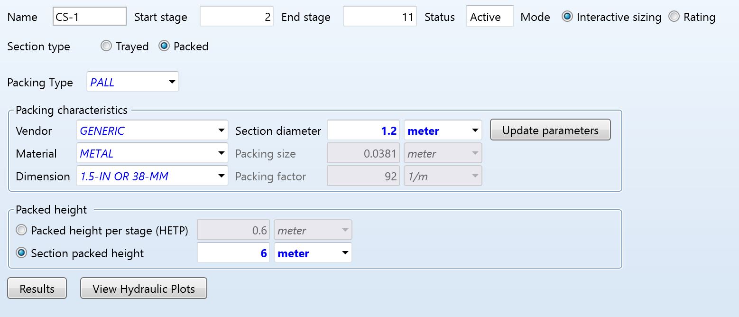Select Section packed height option
The height and width of the screenshot is (317, 739).
tap(21, 253)
